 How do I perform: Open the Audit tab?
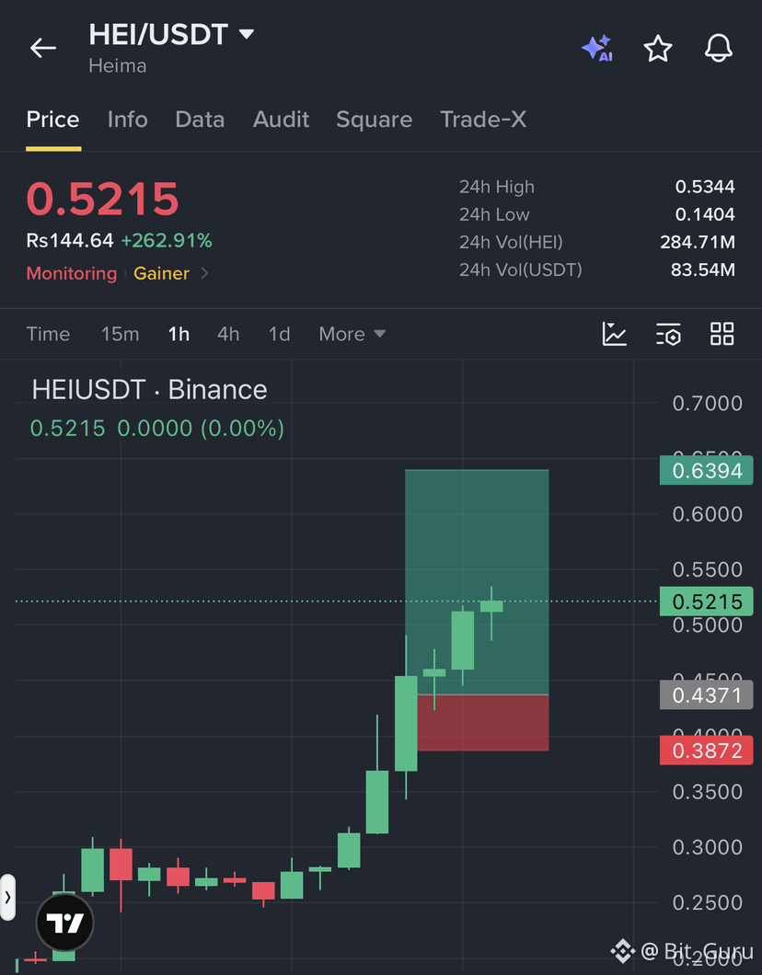tap(281, 120)
